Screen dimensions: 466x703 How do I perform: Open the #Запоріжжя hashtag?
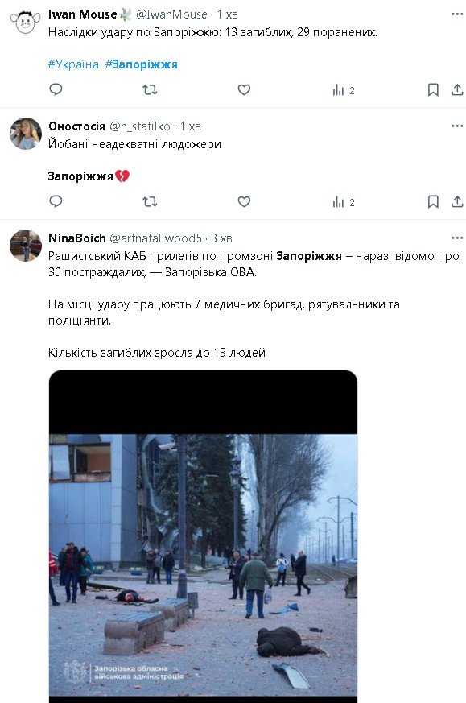coord(141,64)
